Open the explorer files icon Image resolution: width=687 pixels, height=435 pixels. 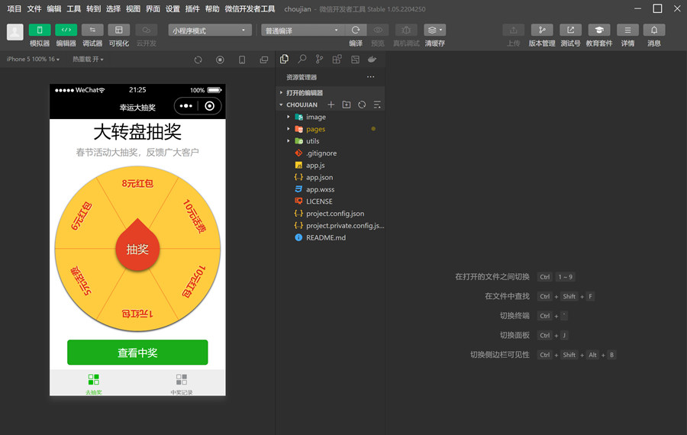285,59
